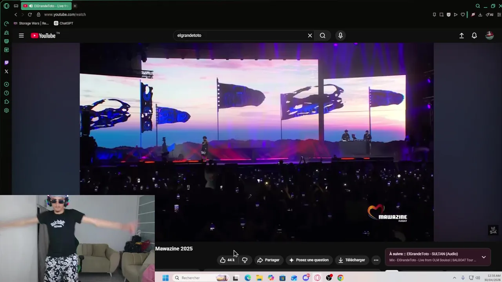This screenshot has width=502, height=282.
Task: Click the 'Posez une question' button
Action: click(309, 260)
